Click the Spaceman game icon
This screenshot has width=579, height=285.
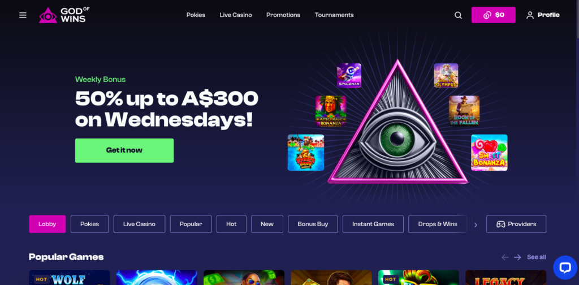[x=349, y=75]
